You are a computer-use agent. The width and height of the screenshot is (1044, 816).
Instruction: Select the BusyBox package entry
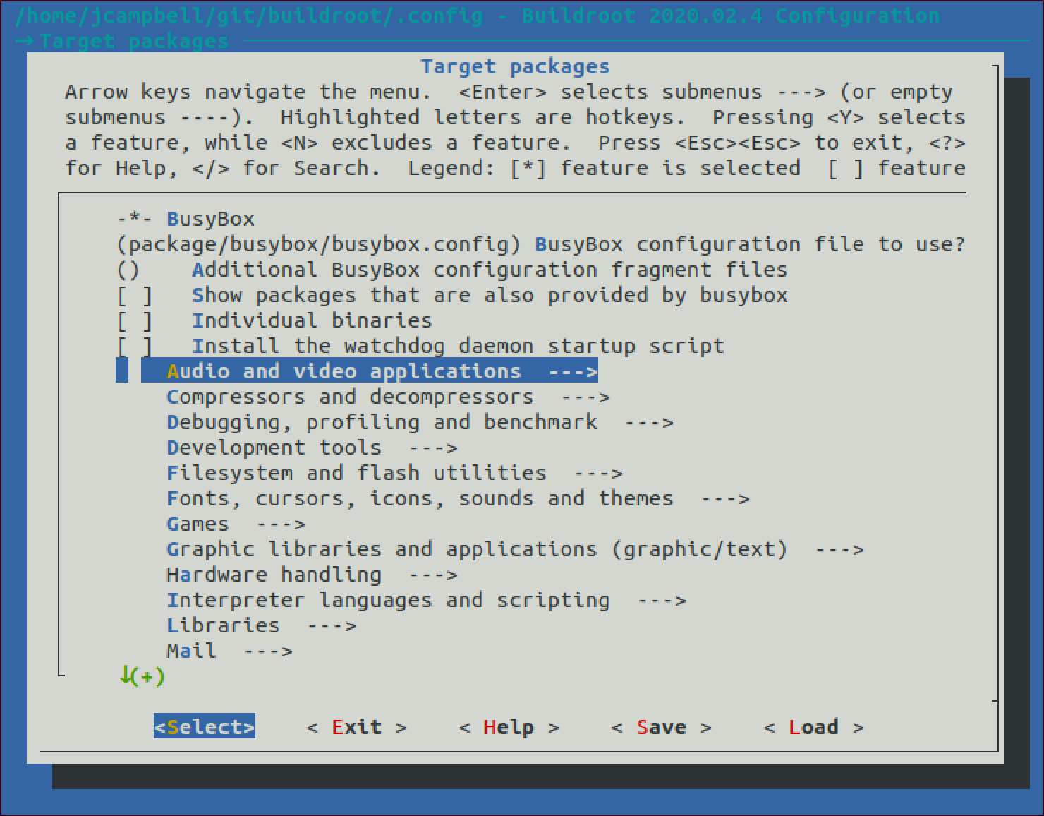[x=186, y=219]
